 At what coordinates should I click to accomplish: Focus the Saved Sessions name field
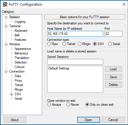75,62
